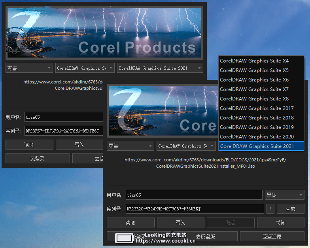This screenshot has height=248, width=310.
Task: Pick CorelDRAW Graphics Suite 2017 entry
Action: (x=261, y=108)
